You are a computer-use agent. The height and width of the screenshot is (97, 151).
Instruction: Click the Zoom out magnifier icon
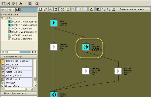(x=108, y=9)
